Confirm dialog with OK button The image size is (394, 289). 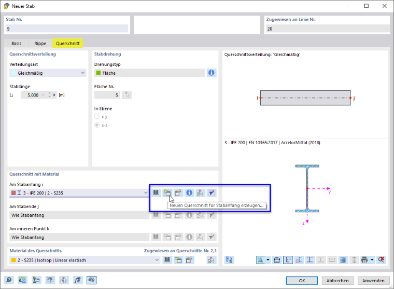302,281
